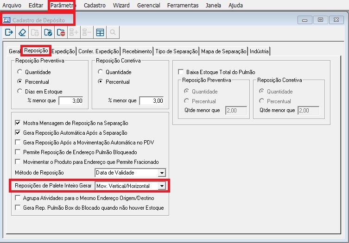This screenshot has width=349, height=243.
Task: Open the Janela menu
Action: (x=213, y=6)
